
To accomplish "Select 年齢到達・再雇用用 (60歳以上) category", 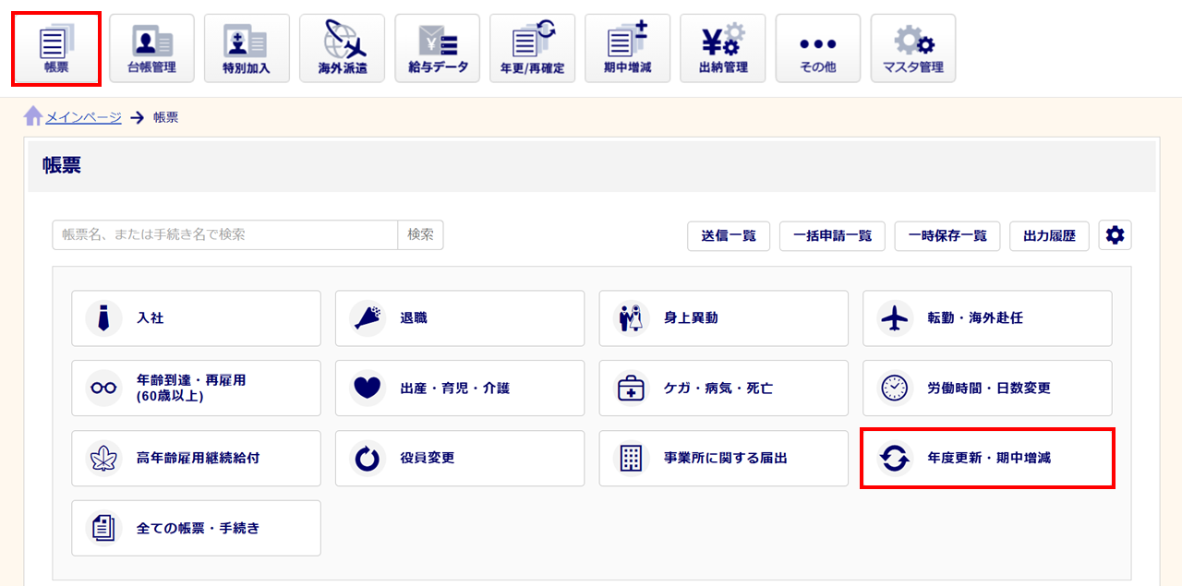I will click(x=196, y=389).
